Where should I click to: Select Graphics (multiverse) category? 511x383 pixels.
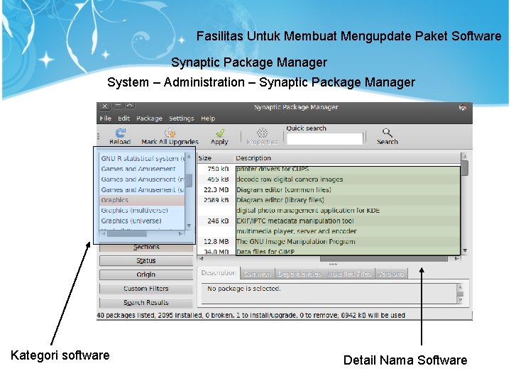tap(142, 211)
